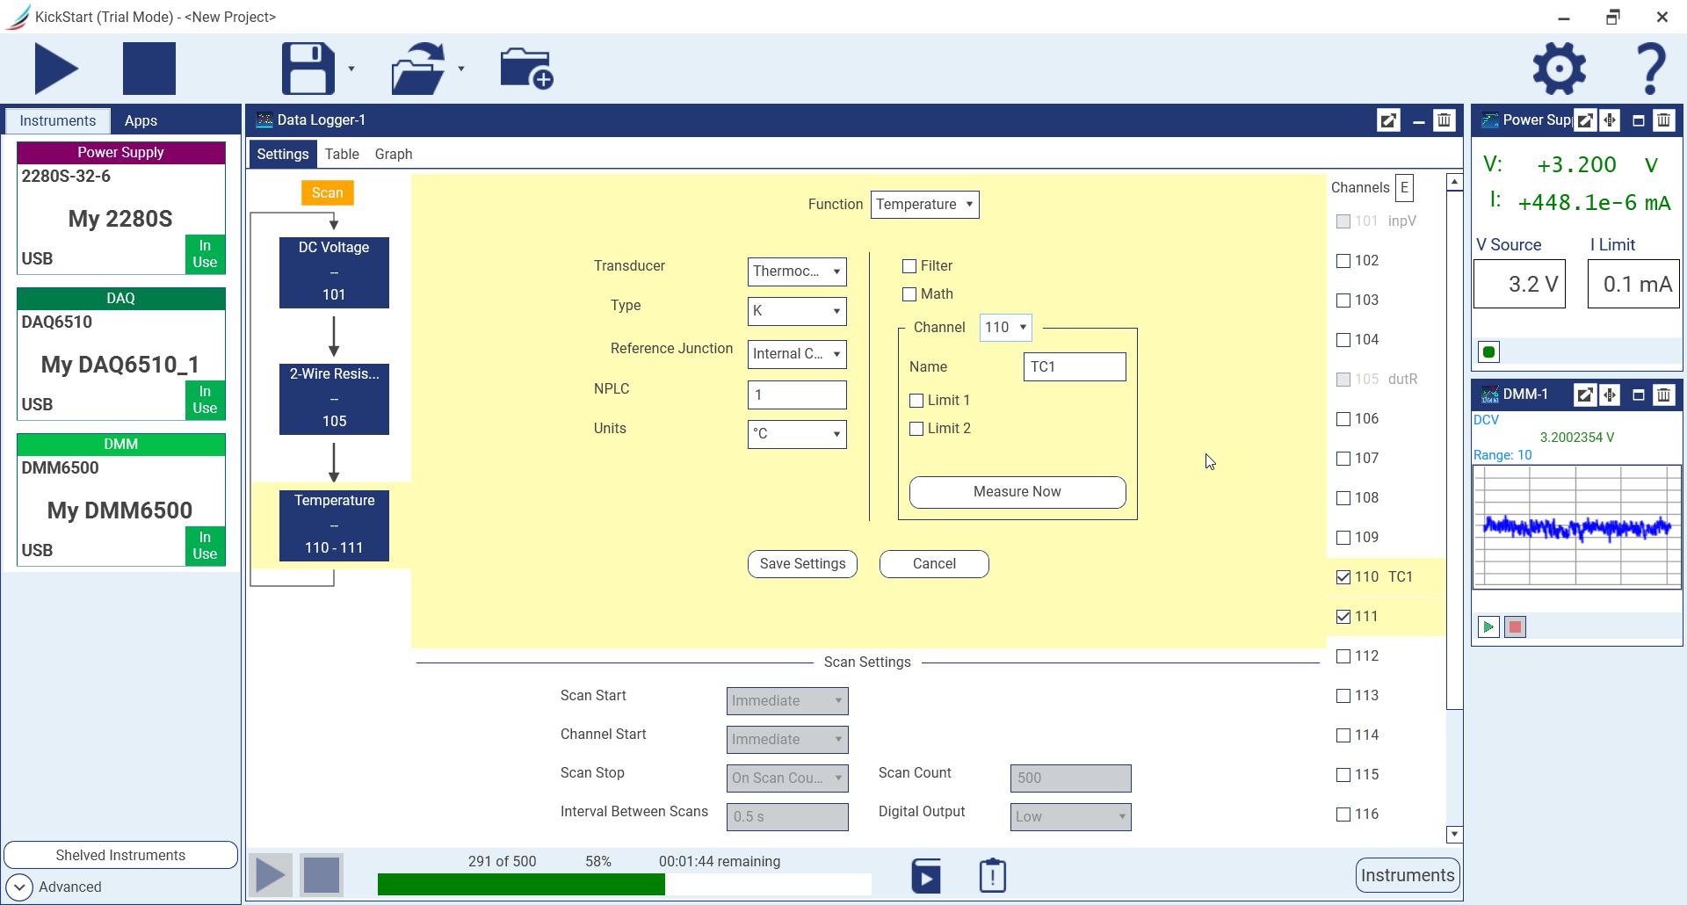Select the Stop icon next to Run
Viewport: 1687px width, 905px height.
[149, 68]
